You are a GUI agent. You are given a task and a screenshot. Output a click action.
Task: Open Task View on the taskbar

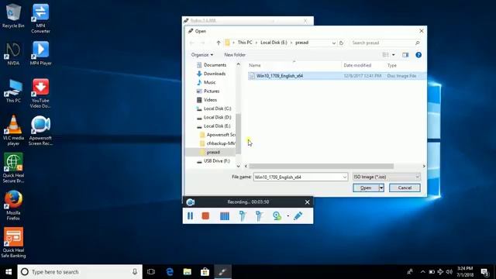[x=151, y=272]
